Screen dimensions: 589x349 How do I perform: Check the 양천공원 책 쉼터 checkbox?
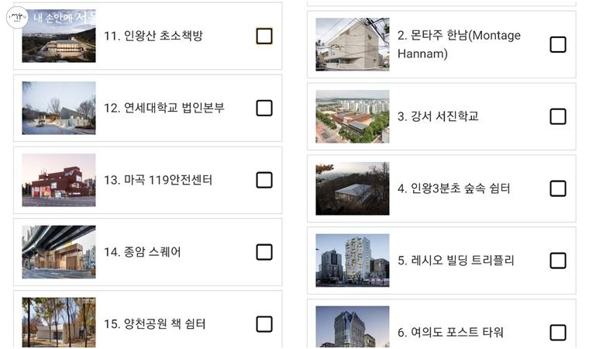tap(264, 324)
